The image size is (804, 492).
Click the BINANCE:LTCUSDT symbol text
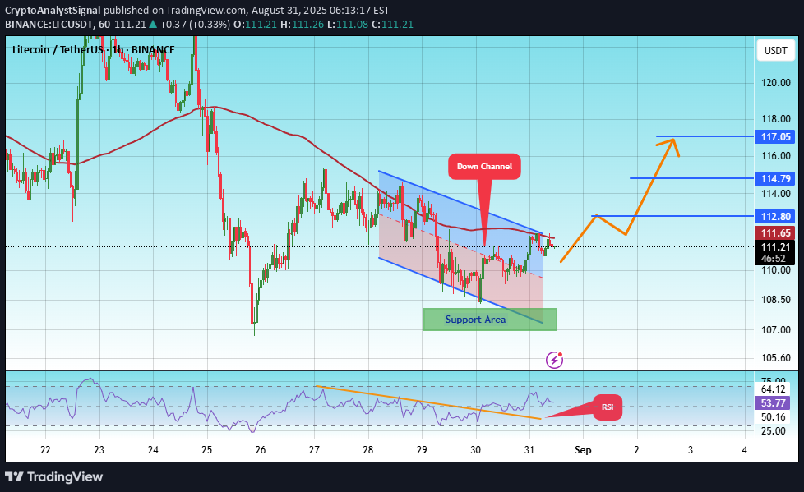coord(50,24)
